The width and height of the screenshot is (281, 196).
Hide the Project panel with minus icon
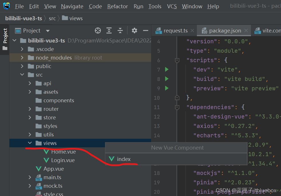coord(146,31)
